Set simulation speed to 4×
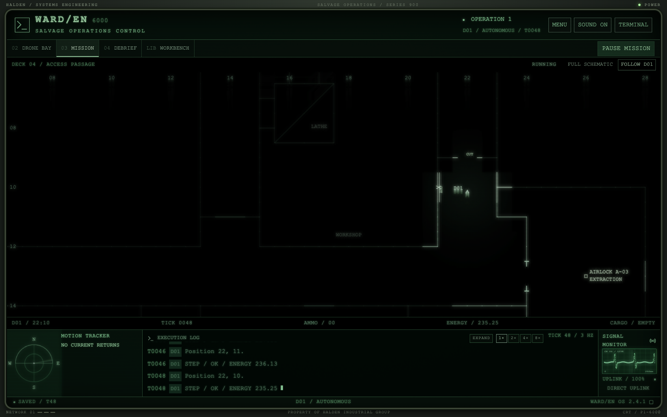 (x=525, y=338)
